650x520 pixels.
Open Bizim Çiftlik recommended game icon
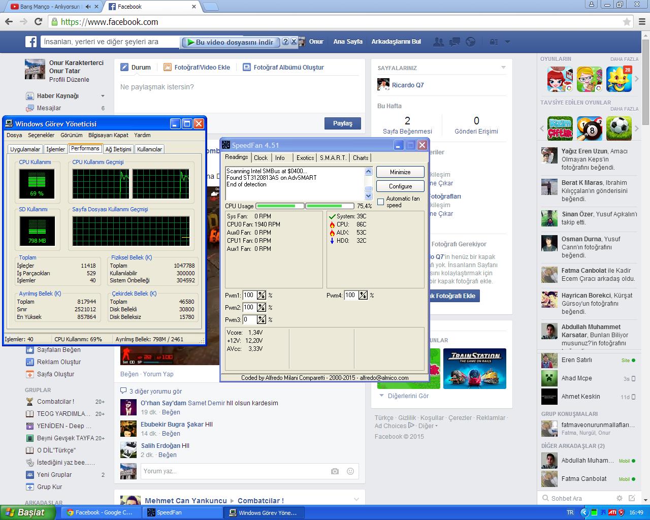560,128
